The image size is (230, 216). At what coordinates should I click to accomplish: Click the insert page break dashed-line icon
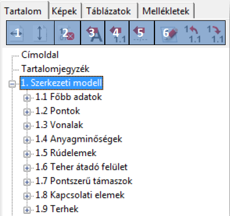142,33
